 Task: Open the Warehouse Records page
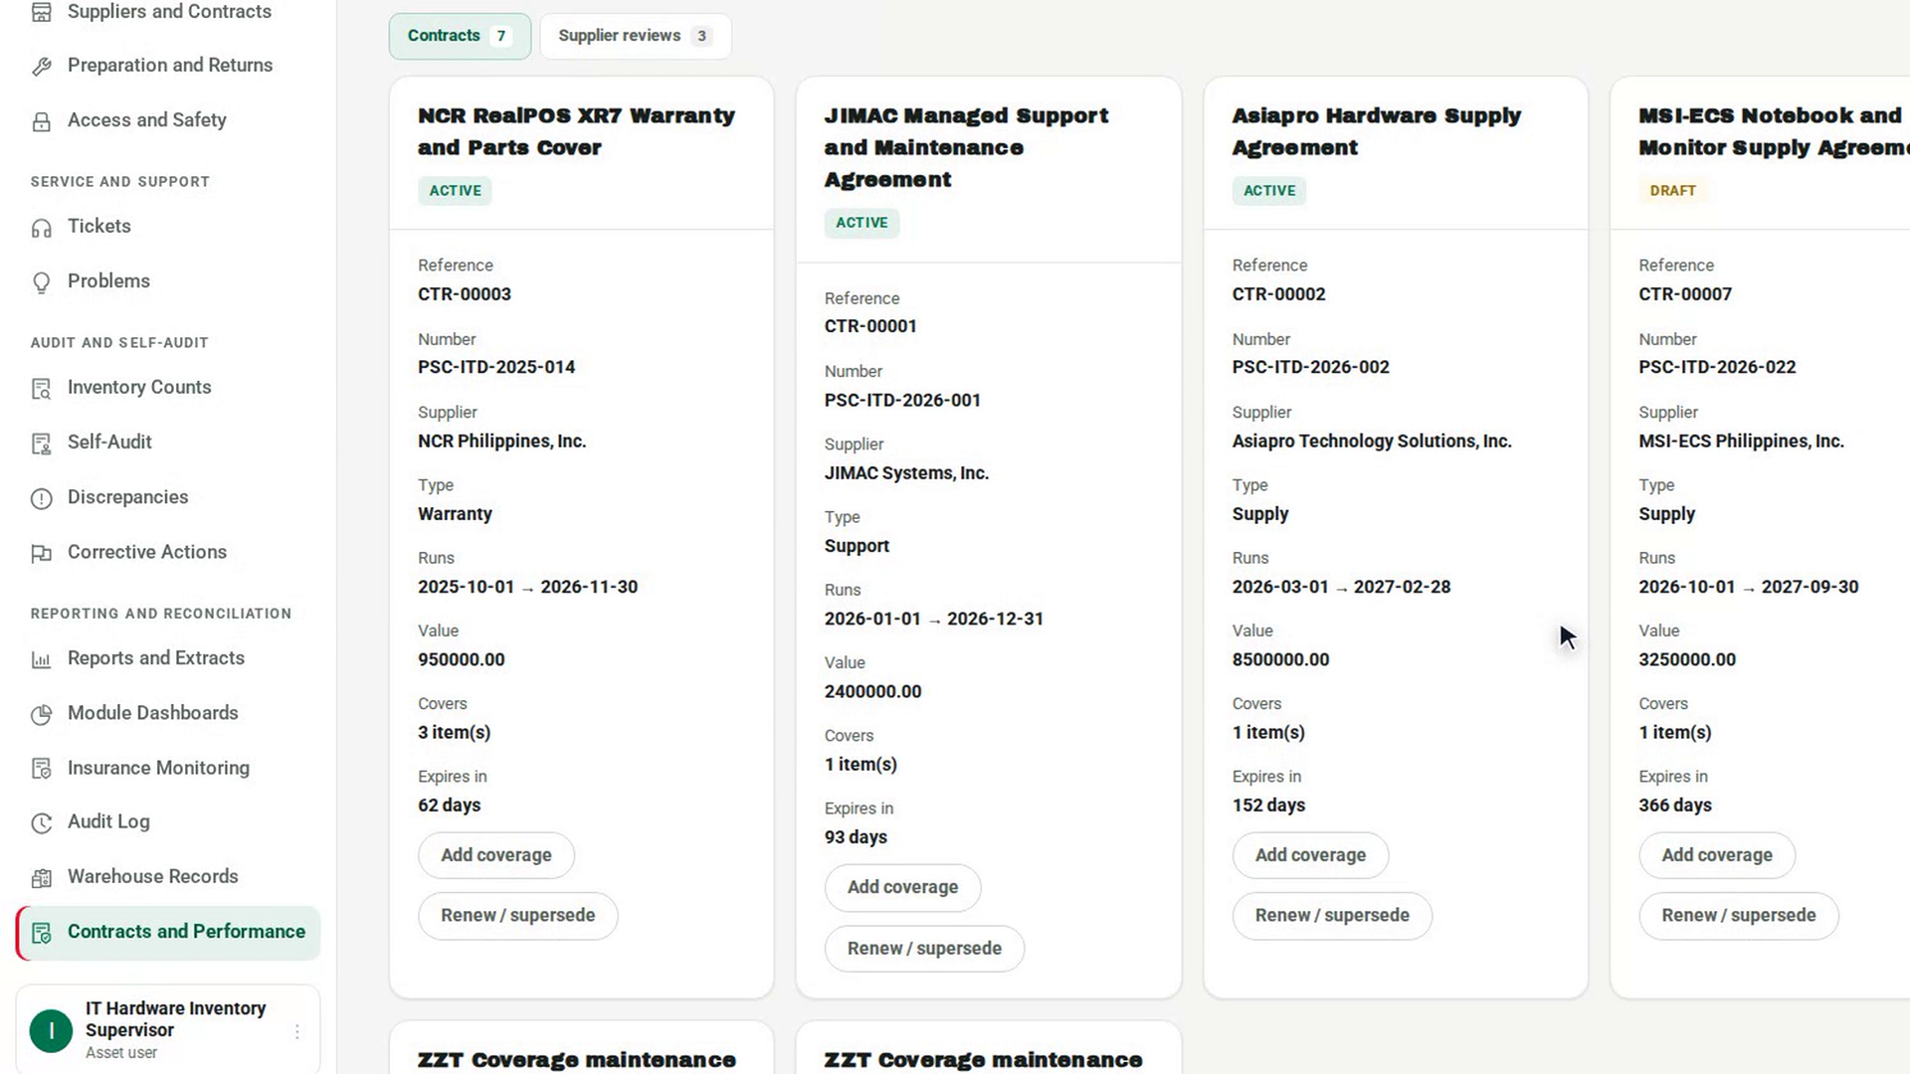pos(169,877)
